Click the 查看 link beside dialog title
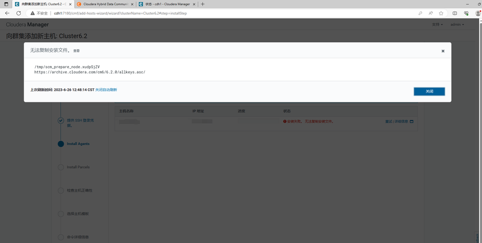 76,51
